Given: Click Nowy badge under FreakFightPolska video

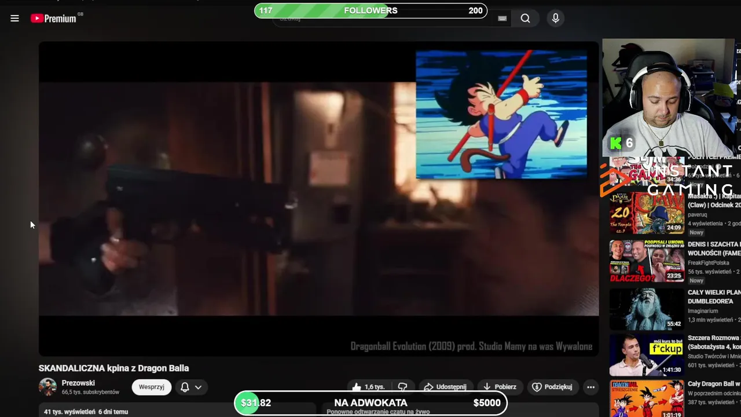Looking at the screenshot, I should pyautogui.click(x=696, y=280).
